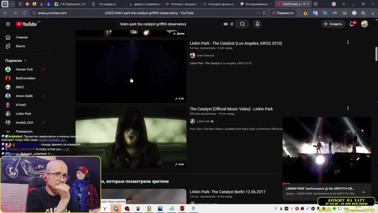Go to the YouTube home logo
The image size is (378, 213).
[26, 24]
